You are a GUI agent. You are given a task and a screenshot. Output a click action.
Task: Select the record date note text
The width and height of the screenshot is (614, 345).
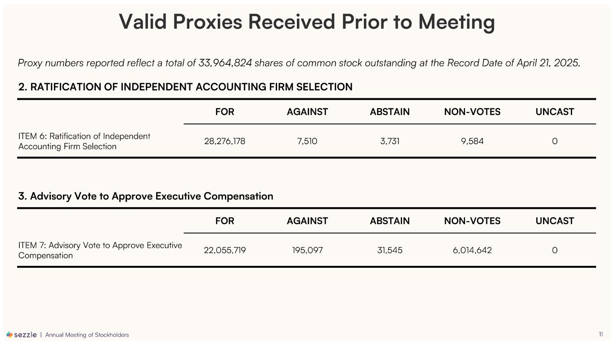click(299, 63)
